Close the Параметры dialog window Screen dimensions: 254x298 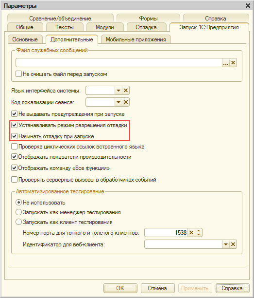[248, 6]
